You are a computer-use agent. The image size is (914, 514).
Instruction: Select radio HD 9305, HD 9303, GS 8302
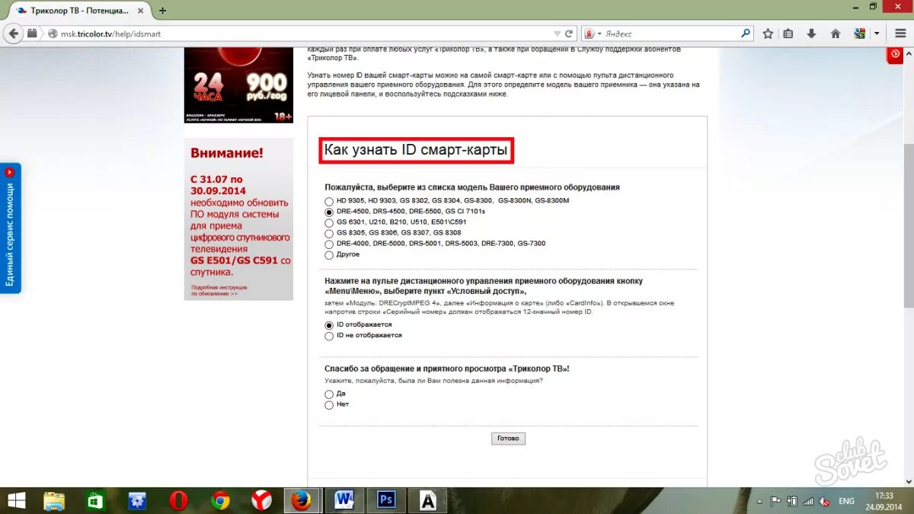329,201
